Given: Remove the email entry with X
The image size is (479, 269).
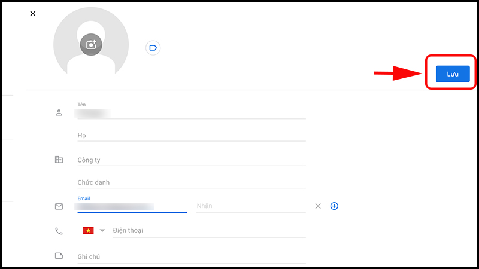Looking at the screenshot, I should click(318, 206).
